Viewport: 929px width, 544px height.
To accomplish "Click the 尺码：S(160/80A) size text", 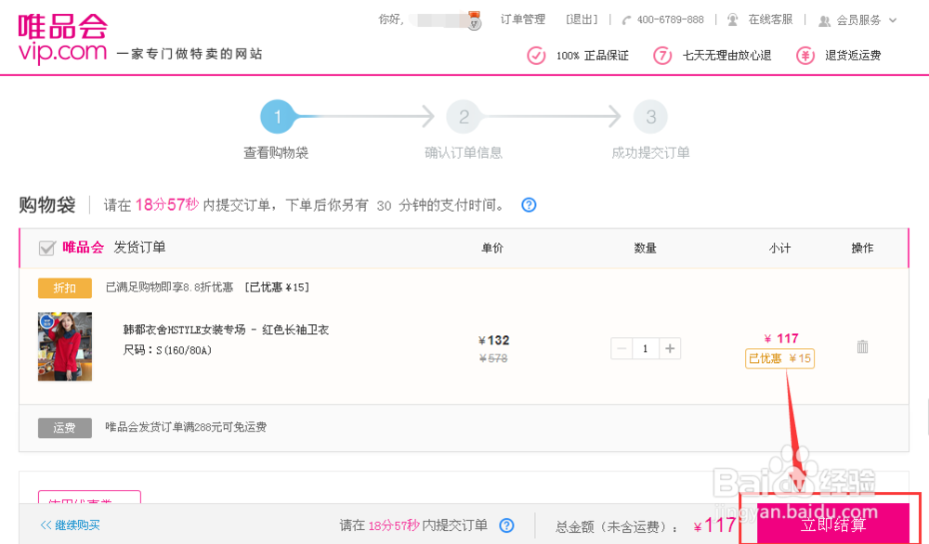I will pyautogui.click(x=167, y=350).
